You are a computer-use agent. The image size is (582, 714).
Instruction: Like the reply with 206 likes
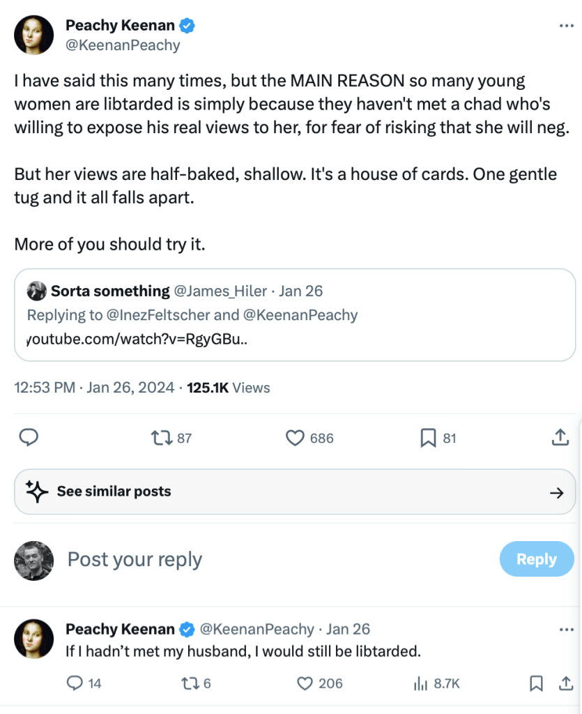point(305,683)
